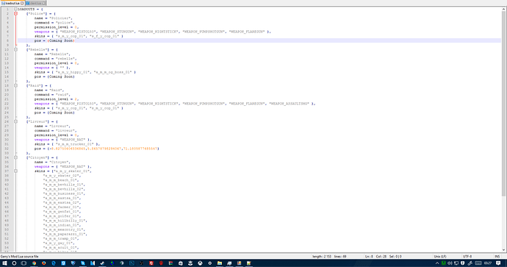The width and height of the screenshot is (507, 267).
Task: Launch Microsoft Edge from taskbar
Action: 54,263
